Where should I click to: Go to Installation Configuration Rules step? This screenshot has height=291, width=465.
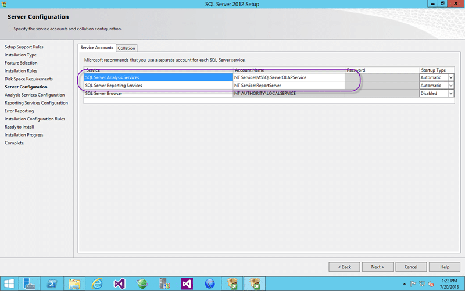[35, 119]
